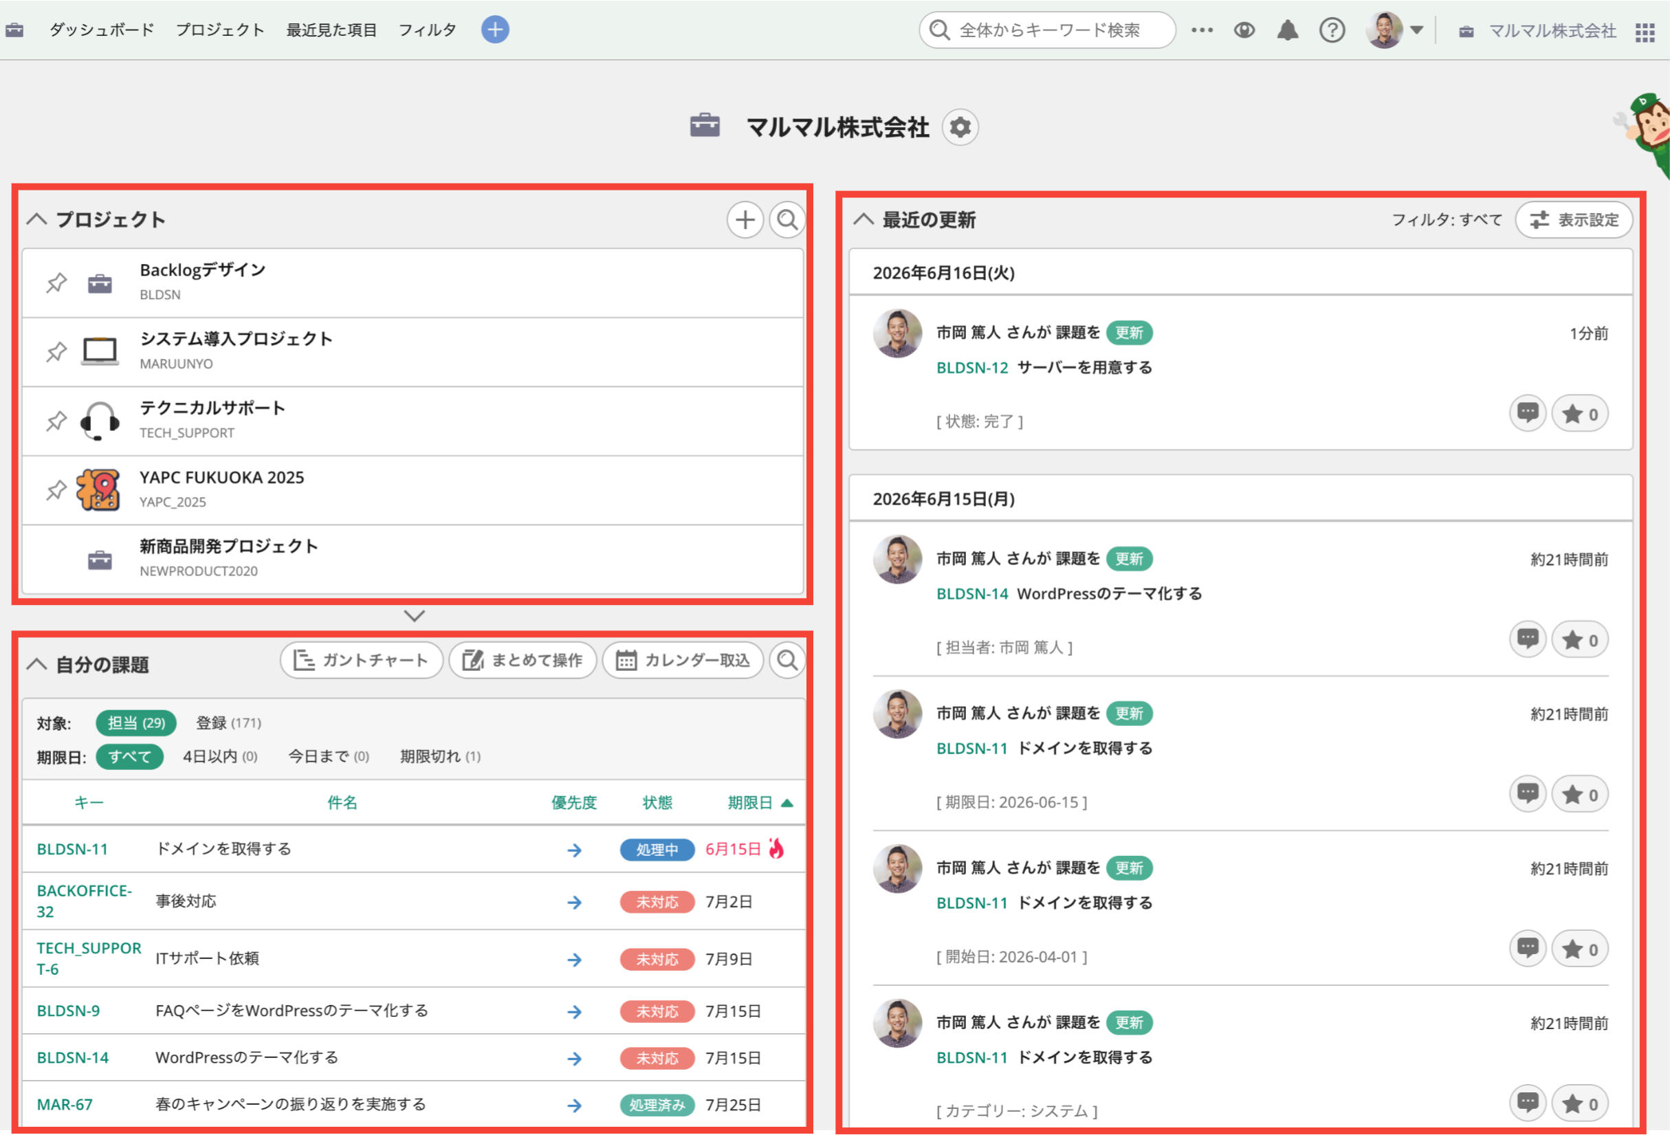The width and height of the screenshot is (1670, 1135).
Task: Expand more projects with down chevron
Action: (x=415, y=616)
